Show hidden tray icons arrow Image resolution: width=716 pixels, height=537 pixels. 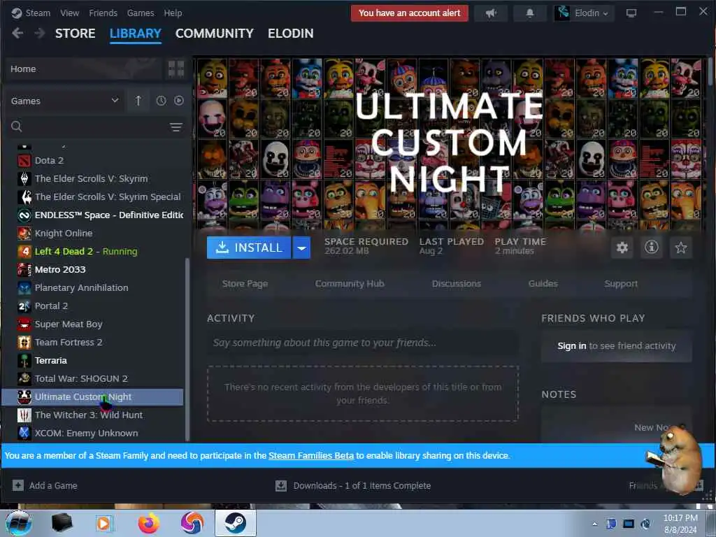pyautogui.click(x=594, y=524)
